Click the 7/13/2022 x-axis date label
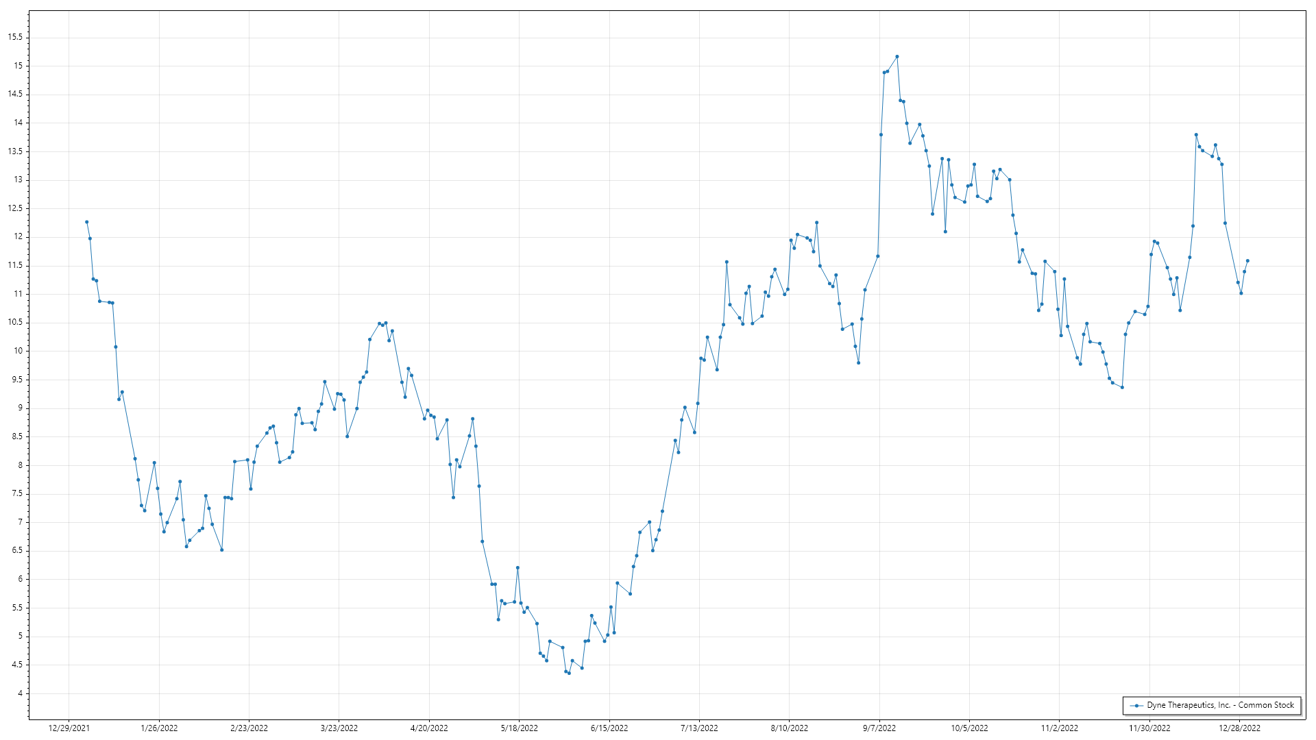Viewport: 1316px width, 740px height. coord(699,728)
